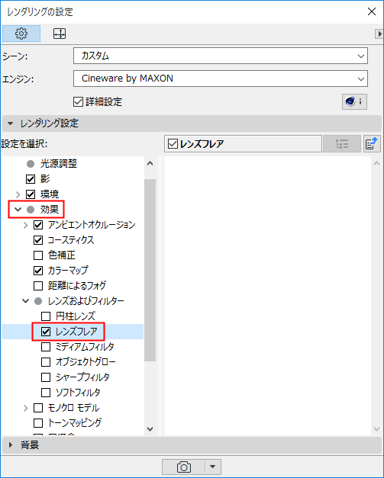
Task: Click tree list scroll up arrow
Action: (x=150, y=163)
